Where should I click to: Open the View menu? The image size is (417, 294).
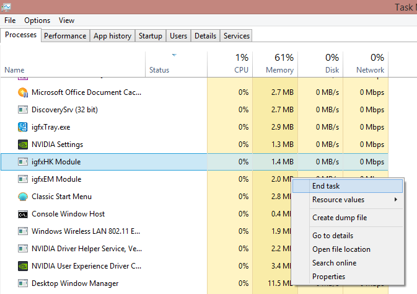coord(66,20)
